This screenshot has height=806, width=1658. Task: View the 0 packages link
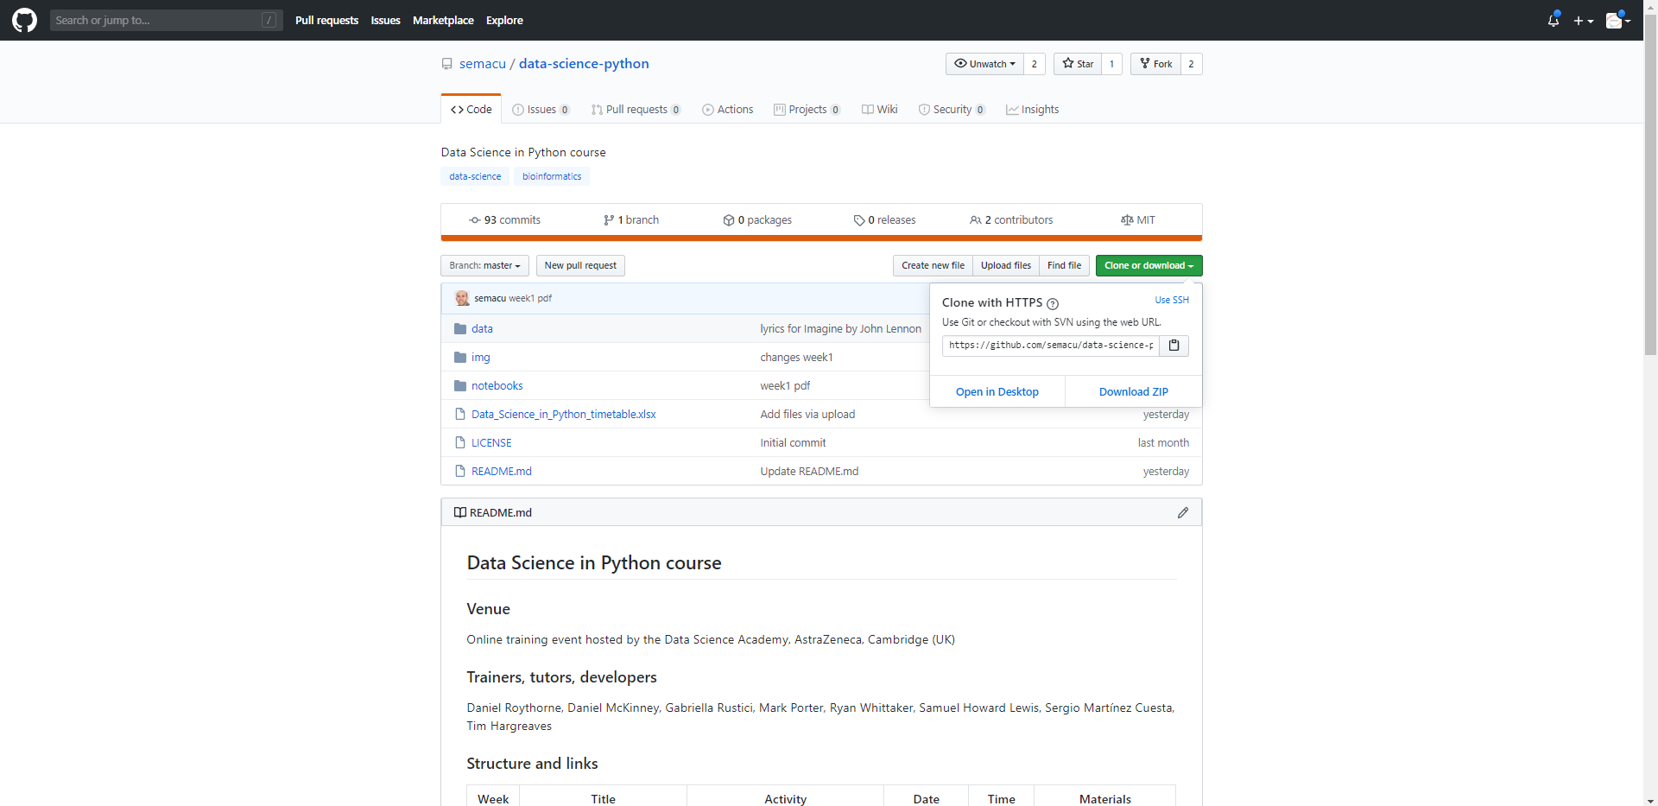[x=757, y=220]
